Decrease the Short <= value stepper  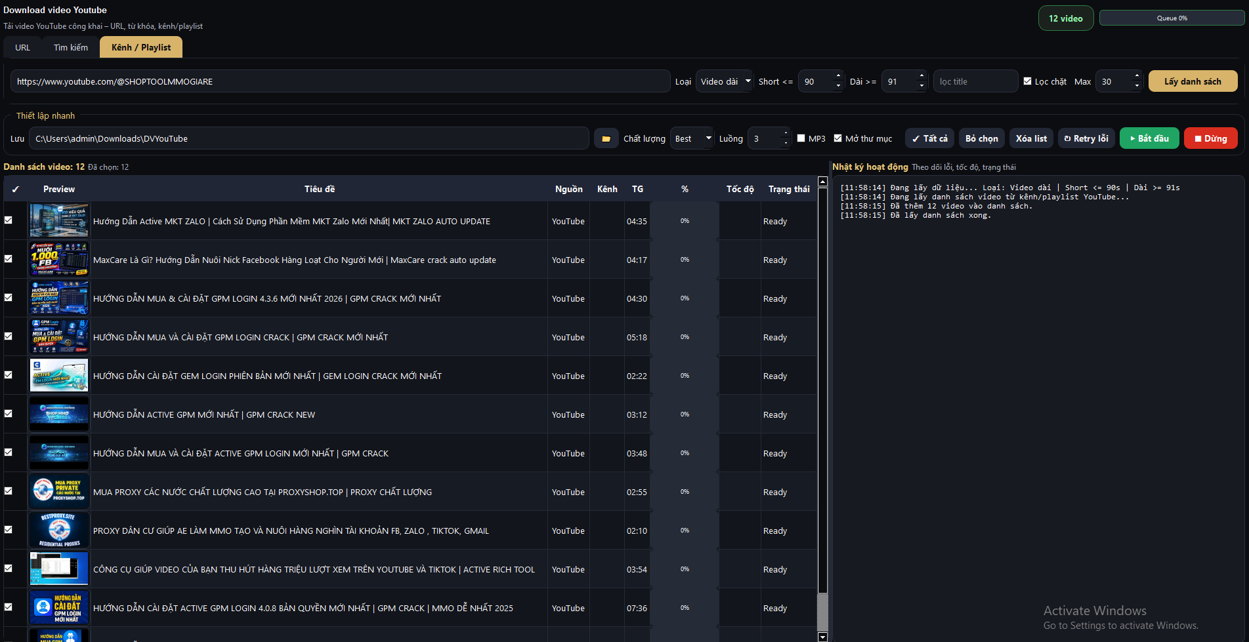coord(838,86)
